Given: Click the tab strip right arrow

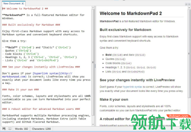Looking at the screenshot, I should 189,4.
